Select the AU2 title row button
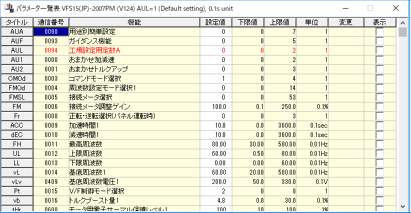Viewport: 411px width, 213px height. 17,69
